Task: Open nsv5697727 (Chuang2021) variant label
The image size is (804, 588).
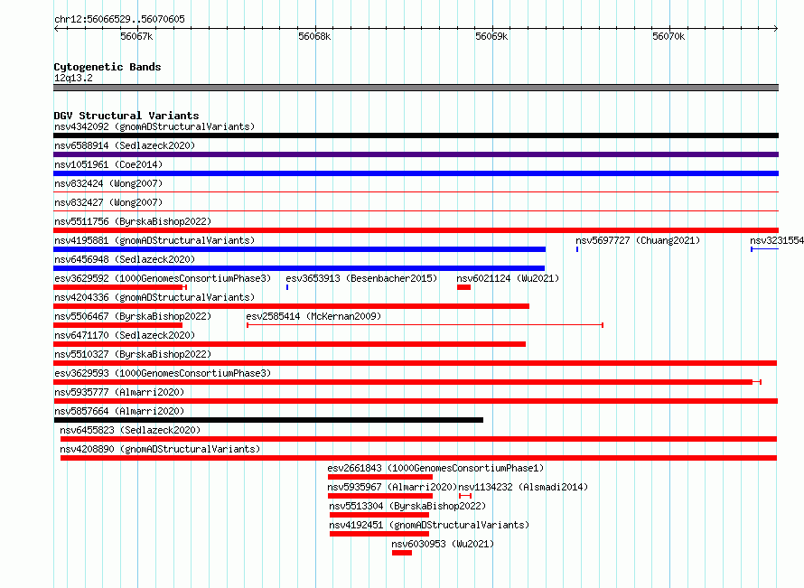Action: pyautogui.click(x=638, y=240)
